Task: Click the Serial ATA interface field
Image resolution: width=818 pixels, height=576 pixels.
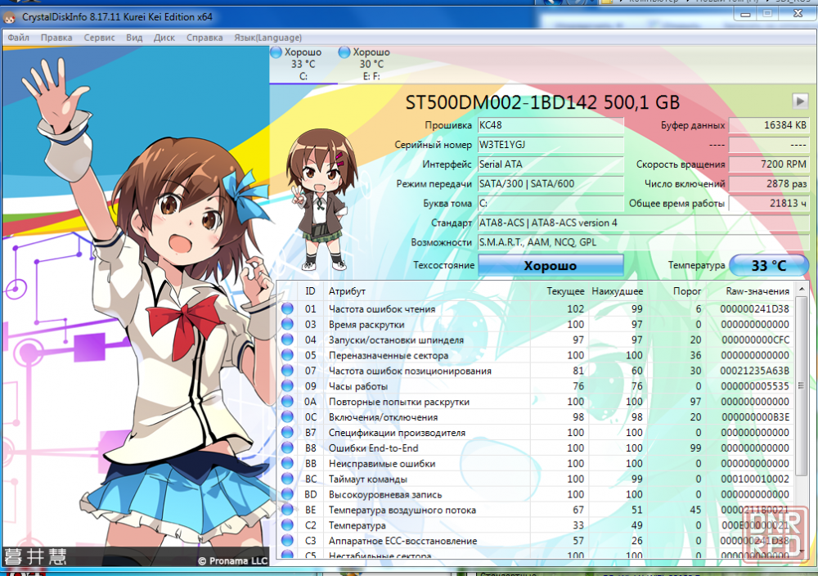Action: point(551,164)
